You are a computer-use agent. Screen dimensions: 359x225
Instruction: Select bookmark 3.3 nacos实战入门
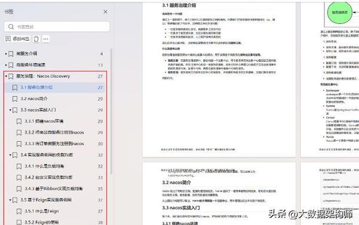pyautogui.click(x=38, y=110)
